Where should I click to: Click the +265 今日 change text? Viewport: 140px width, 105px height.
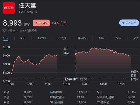[x=59, y=23]
